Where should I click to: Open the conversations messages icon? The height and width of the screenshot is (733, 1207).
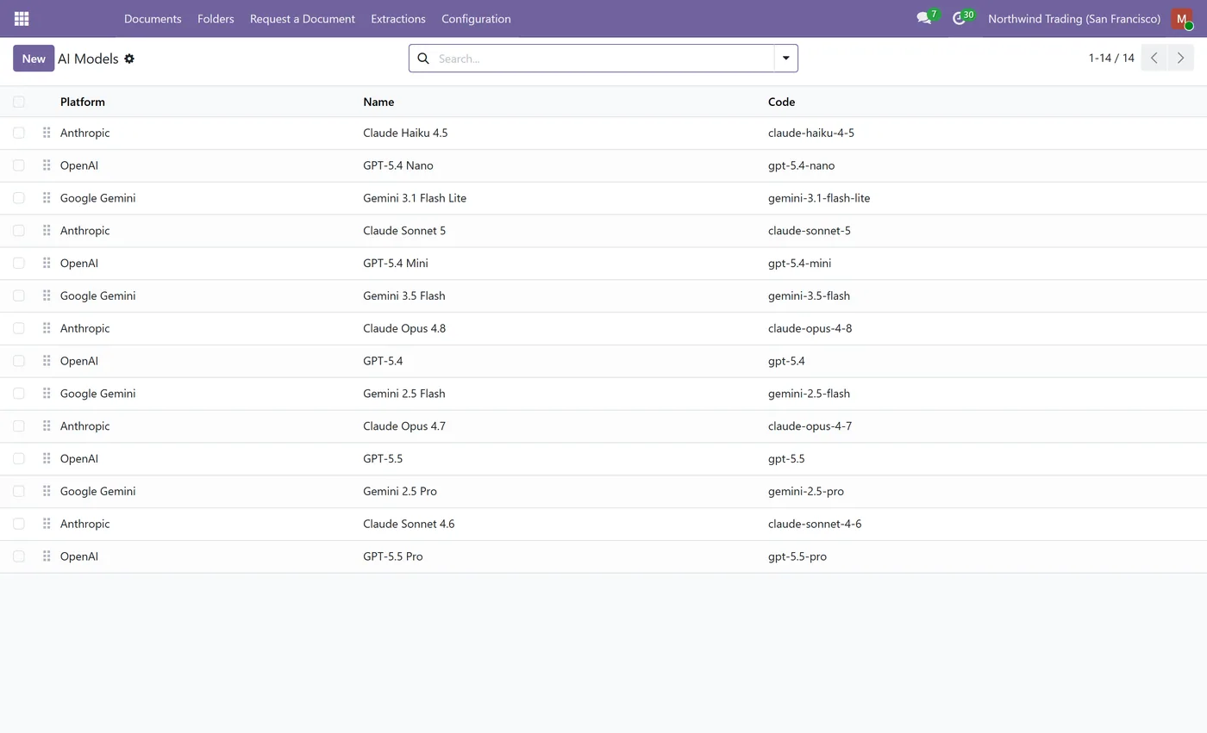click(924, 18)
